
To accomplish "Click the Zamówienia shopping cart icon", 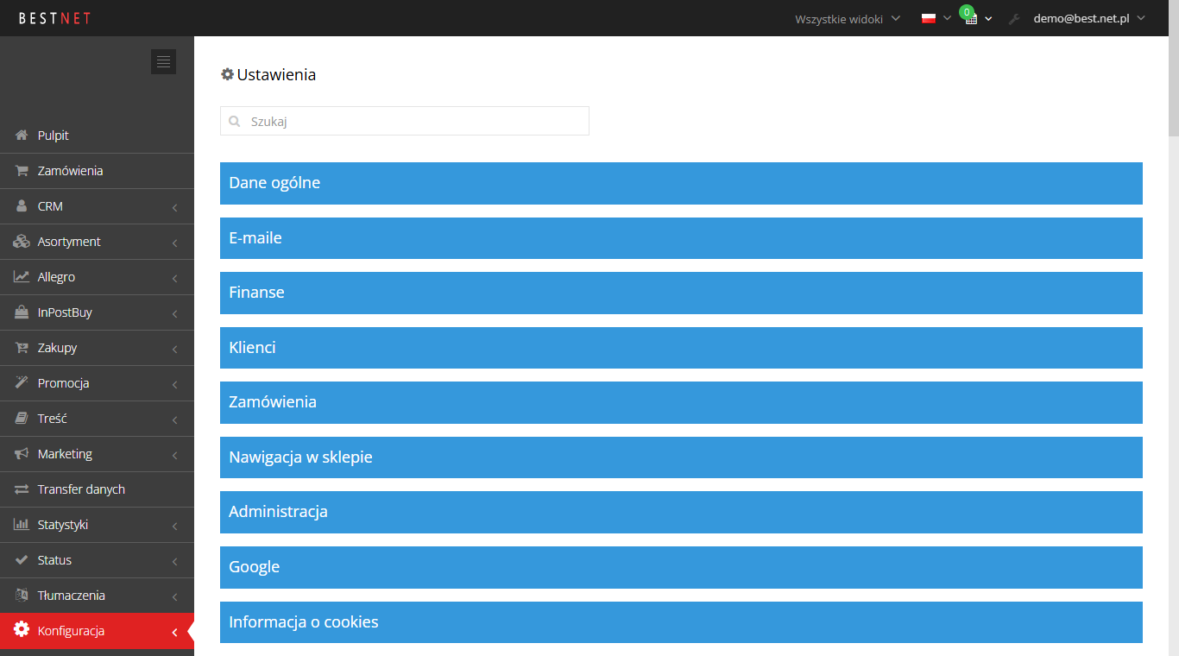I will [x=22, y=171].
